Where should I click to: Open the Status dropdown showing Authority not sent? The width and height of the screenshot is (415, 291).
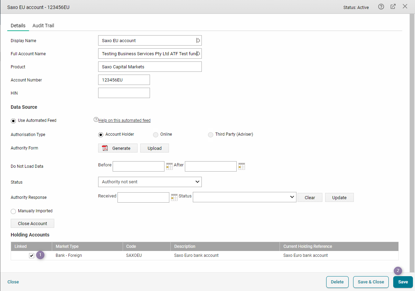tap(150, 182)
